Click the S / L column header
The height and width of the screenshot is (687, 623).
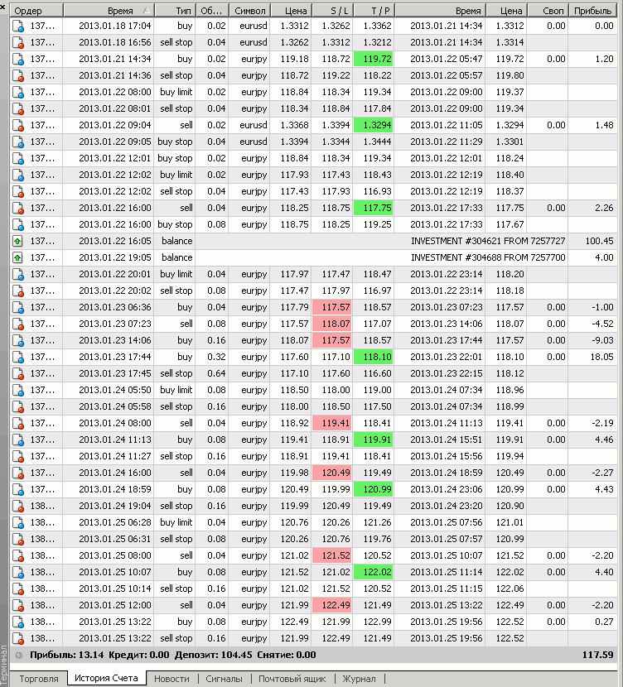[333, 11]
